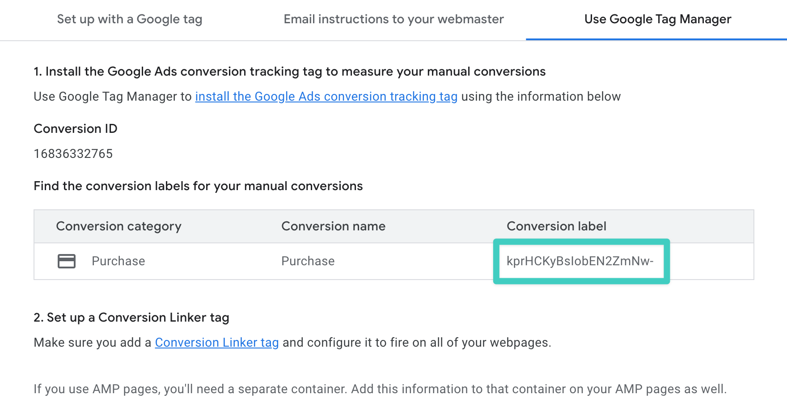The height and width of the screenshot is (416, 787).
Task: Click the Conversion name column header
Action: [x=333, y=226]
